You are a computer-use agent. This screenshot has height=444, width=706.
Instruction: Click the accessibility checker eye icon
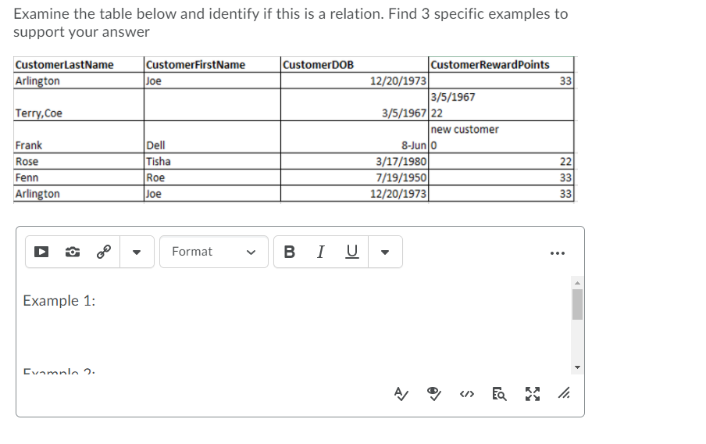[x=434, y=394]
